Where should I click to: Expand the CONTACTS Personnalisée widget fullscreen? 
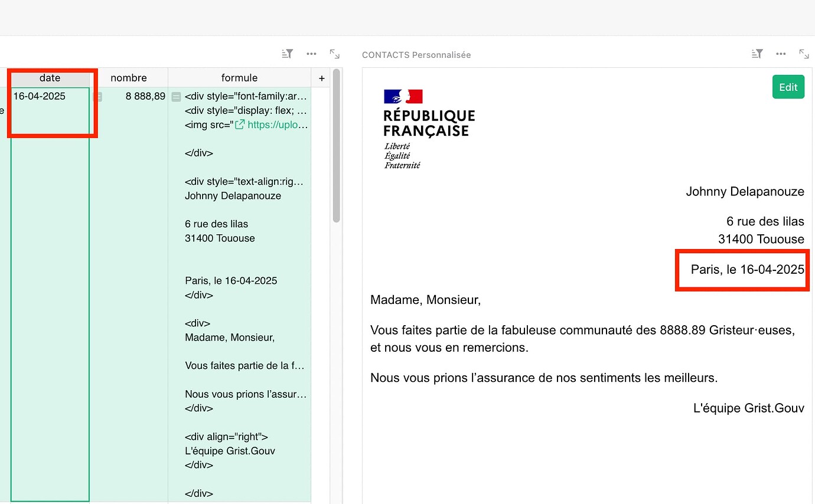coord(804,54)
